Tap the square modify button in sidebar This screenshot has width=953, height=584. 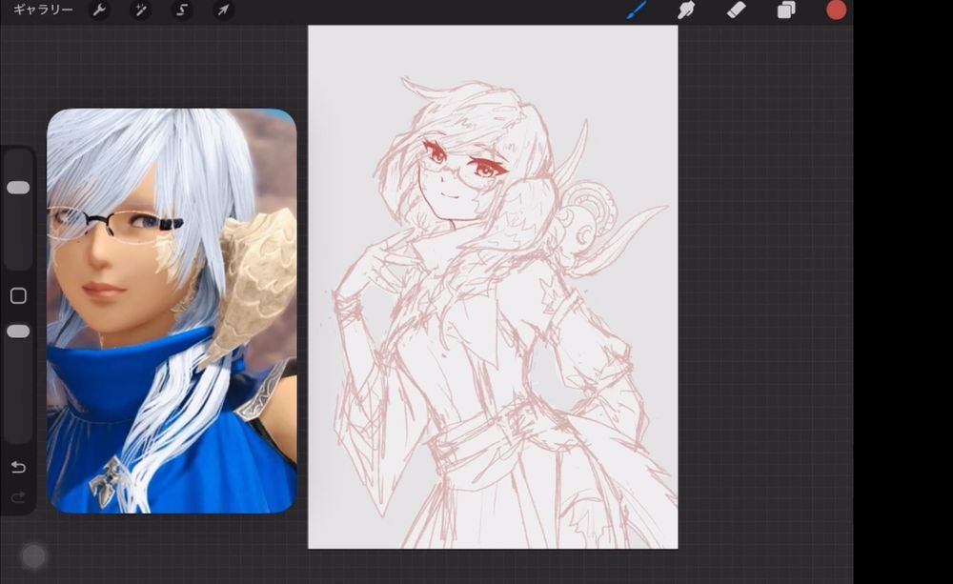coord(18,296)
